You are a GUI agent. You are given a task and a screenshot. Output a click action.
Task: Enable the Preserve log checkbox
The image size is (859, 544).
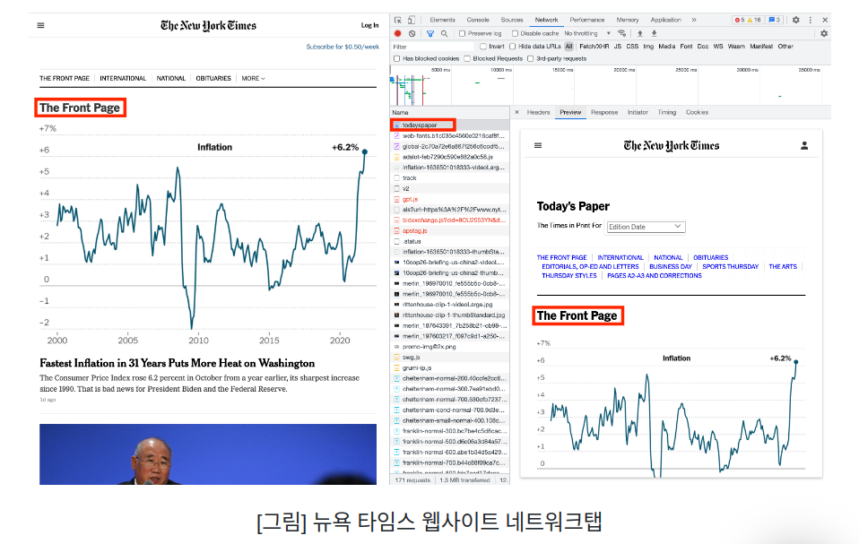coord(463,33)
